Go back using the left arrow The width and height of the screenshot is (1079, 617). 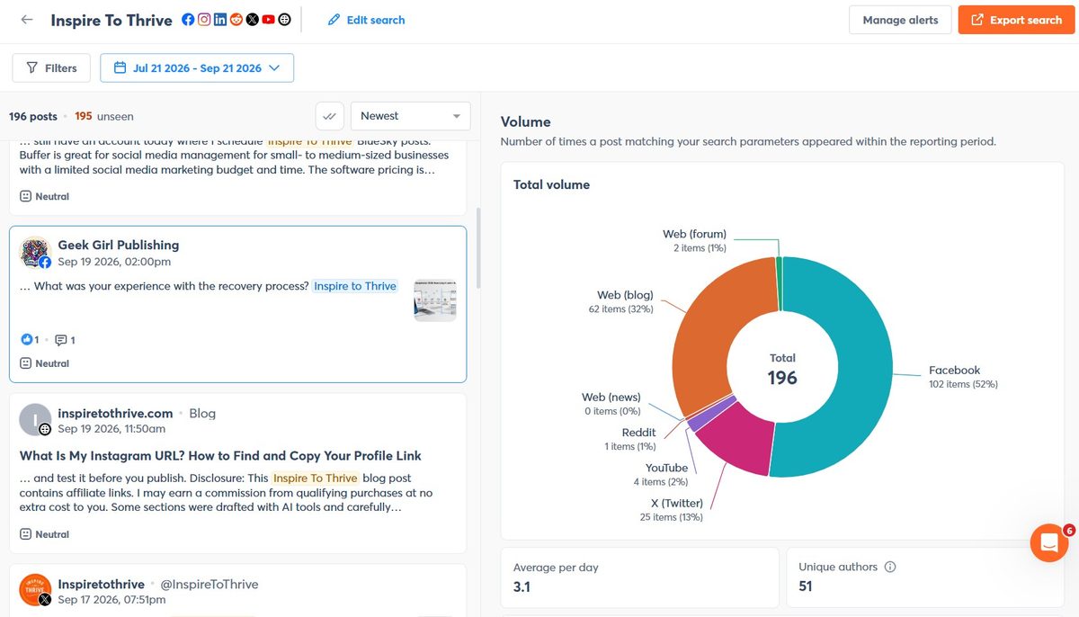tap(27, 20)
